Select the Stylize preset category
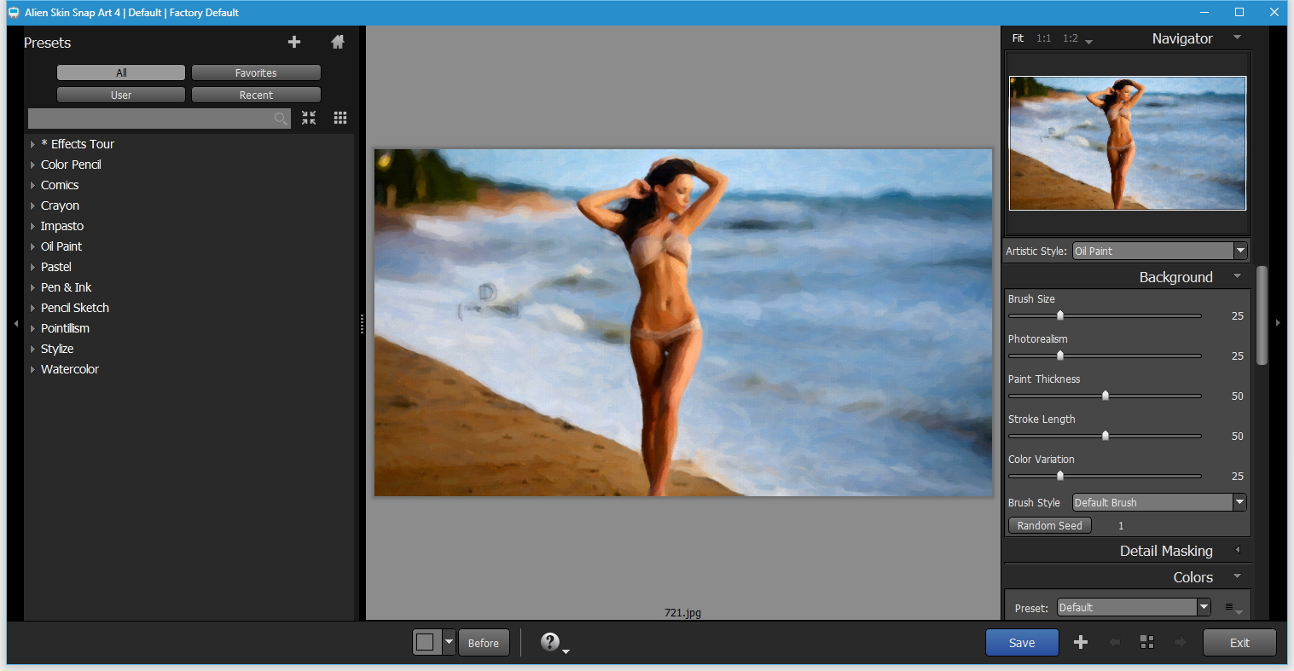Screen dimensions: 1294x671 pos(57,349)
